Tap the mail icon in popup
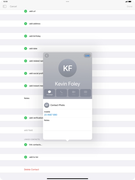 (x=85, y=93)
